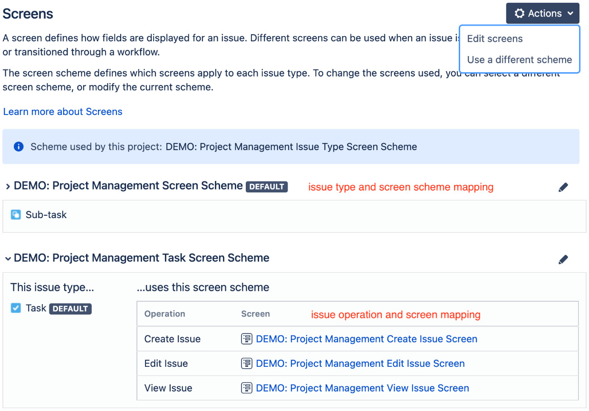Choose Use a different scheme

(519, 59)
